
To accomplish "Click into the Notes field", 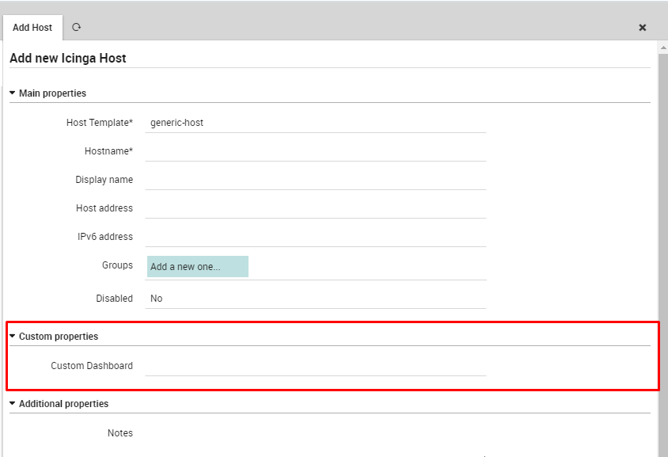I will pos(316,434).
